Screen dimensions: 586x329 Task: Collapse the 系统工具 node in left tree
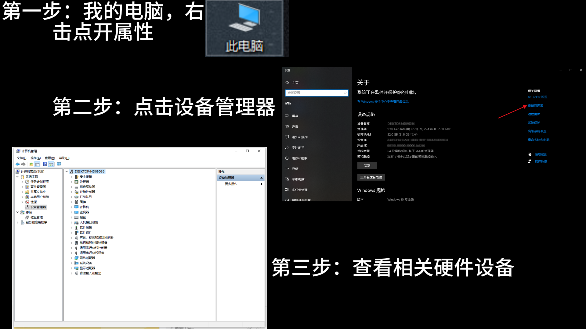17,177
